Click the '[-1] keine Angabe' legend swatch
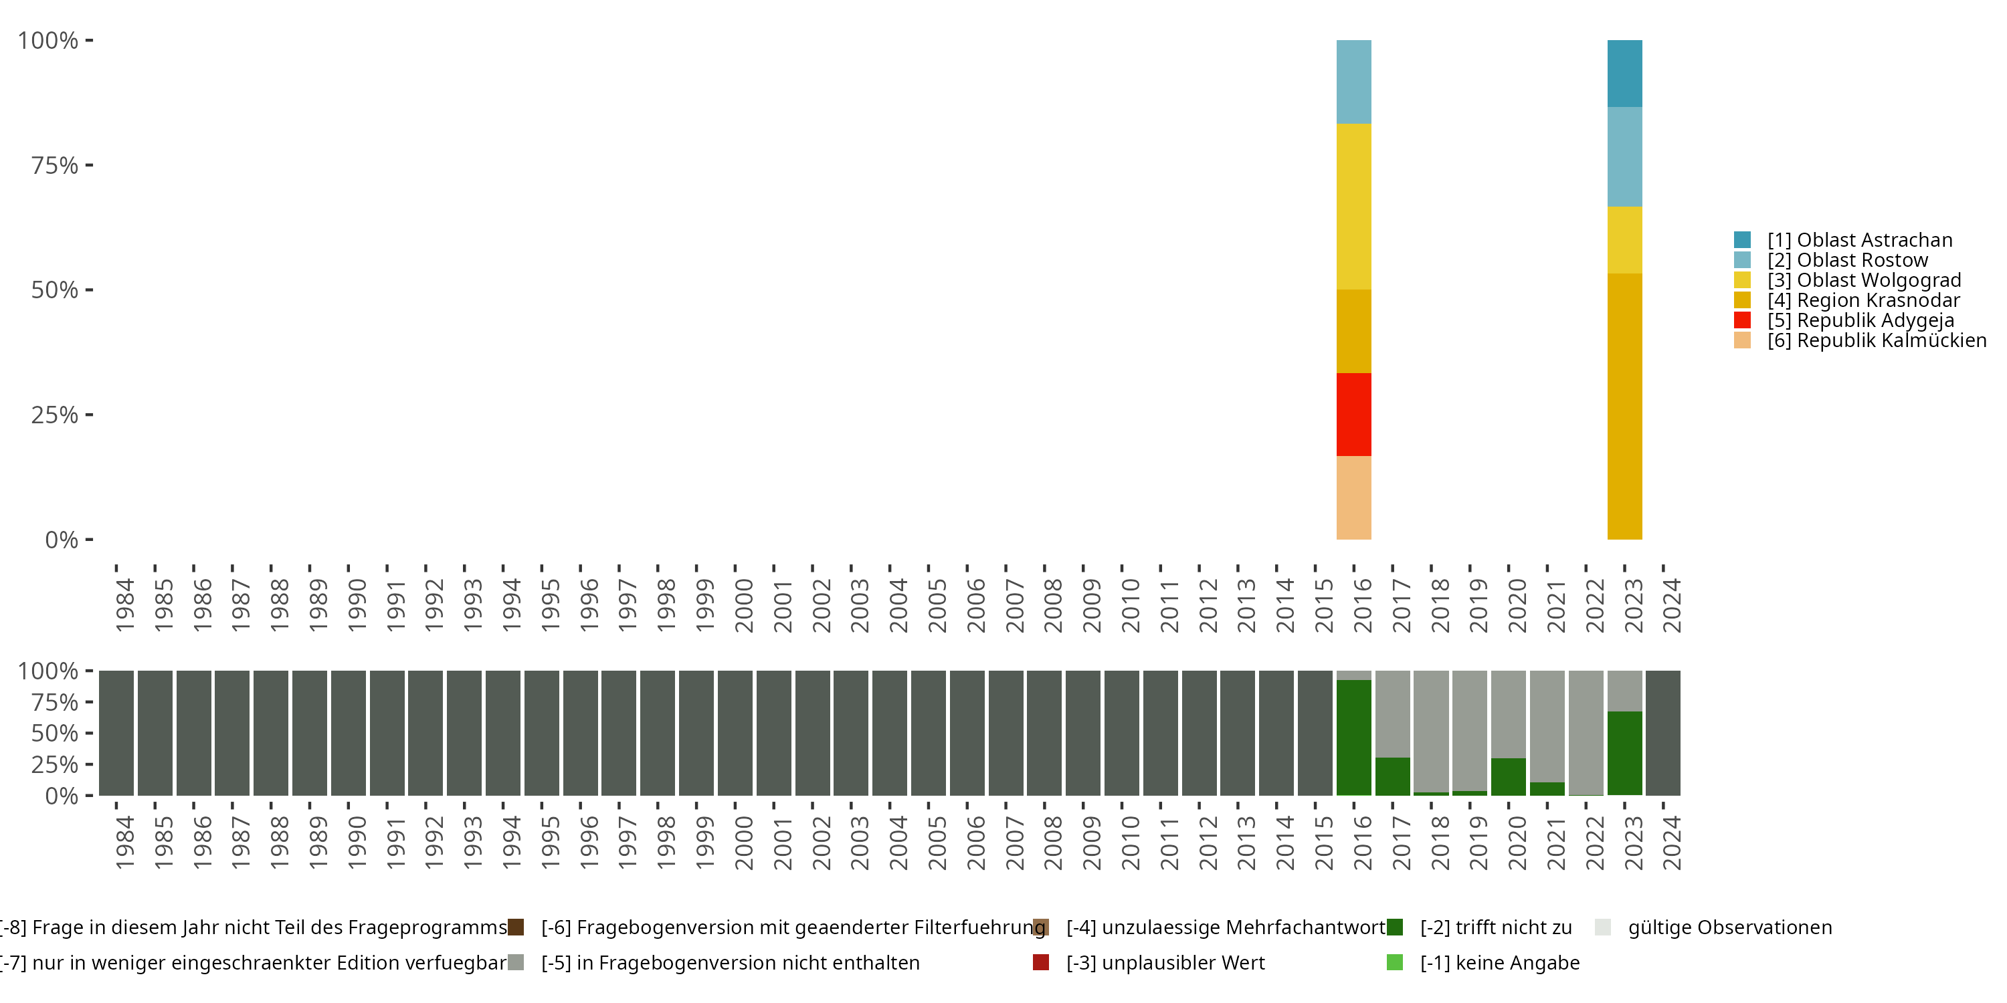This screenshot has width=2007, height=1003. pos(1395,962)
